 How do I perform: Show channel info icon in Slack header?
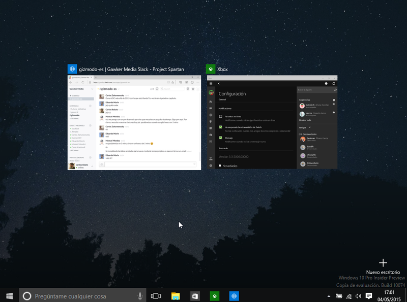pyautogui.click(x=157, y=89)
